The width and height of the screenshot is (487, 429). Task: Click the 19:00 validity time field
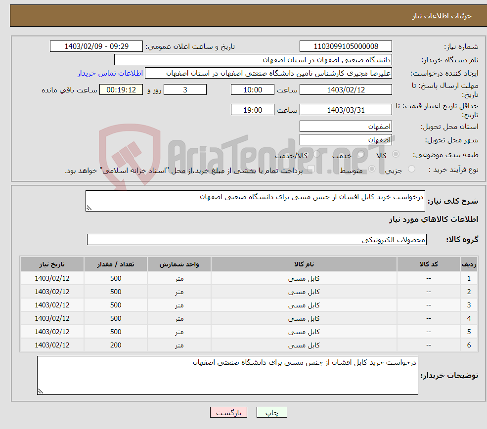coord(253,110)
